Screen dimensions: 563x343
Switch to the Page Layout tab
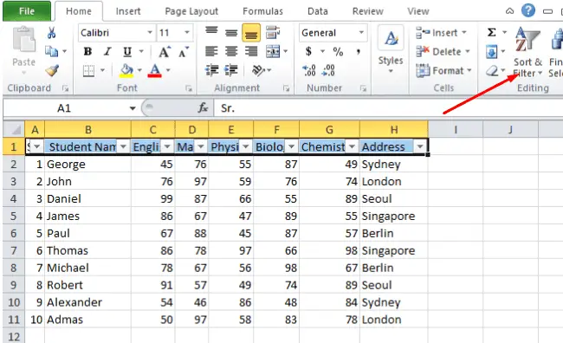click(191, 11)
